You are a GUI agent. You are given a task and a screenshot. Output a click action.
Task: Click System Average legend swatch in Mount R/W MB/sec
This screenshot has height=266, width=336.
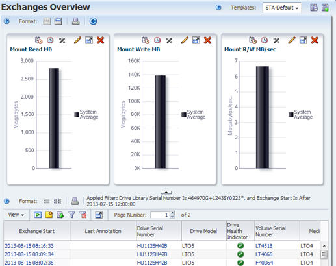pos(291,115)
